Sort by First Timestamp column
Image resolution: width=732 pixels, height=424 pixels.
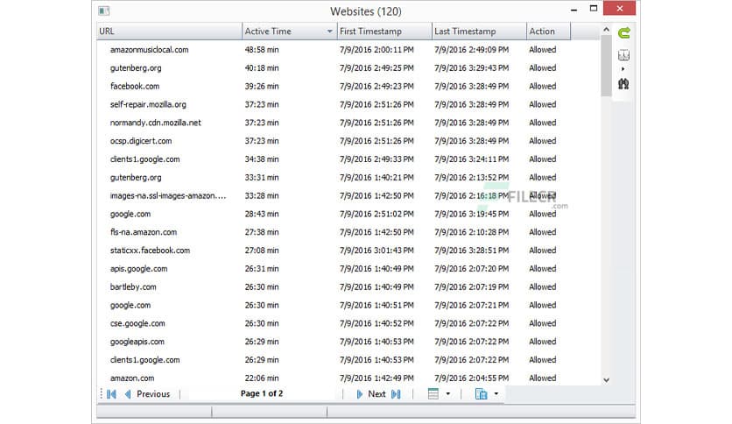(384, 32)
